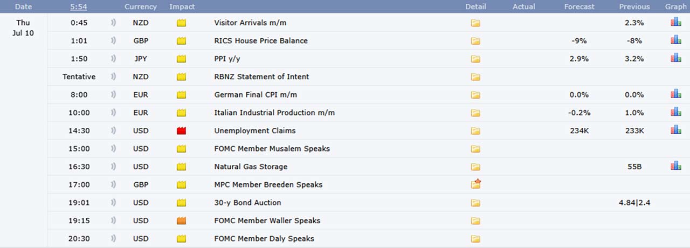Show graph for RICS House Price Balance
The height and width of the screenshot is (248, 690).
(675, 40)
